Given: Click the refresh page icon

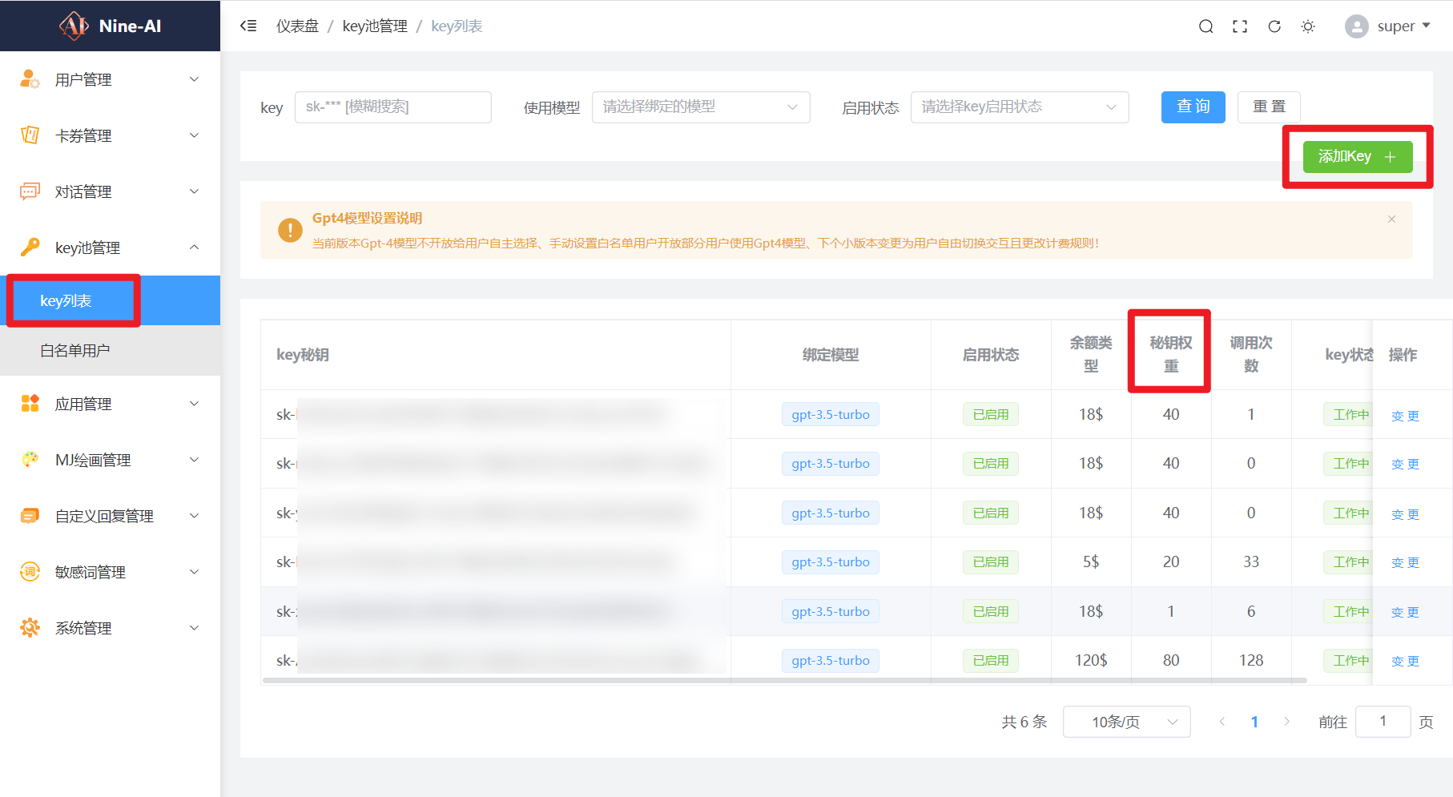Looking at the screenshot, I should pyautogui.click(x=1274, y=26).
